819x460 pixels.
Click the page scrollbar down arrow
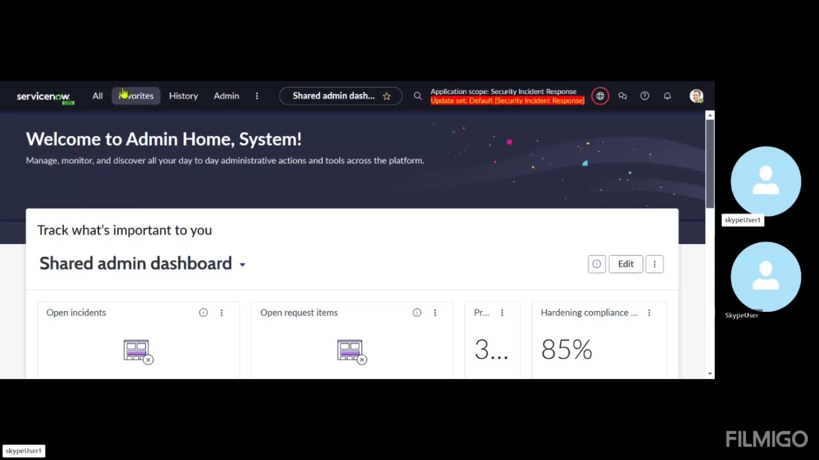tap(710, 374)
